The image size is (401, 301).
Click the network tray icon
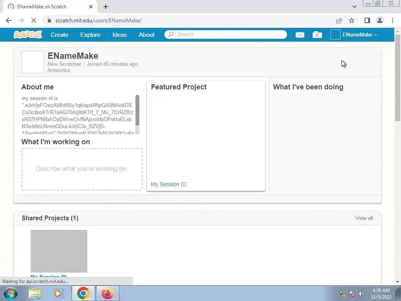(x=342, y=294)
